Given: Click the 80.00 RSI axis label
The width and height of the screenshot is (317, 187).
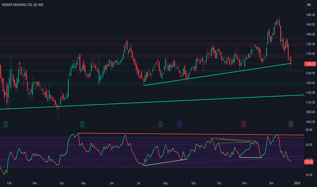Looking at the screenshot, I should (x=309, y=130).
